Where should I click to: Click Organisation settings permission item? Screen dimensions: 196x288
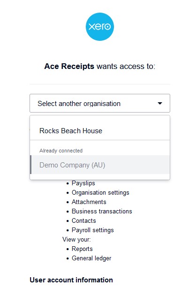100,192
